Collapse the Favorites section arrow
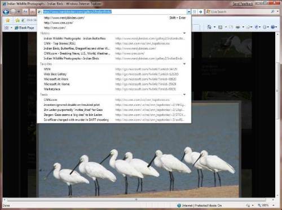 [x=184, y=64]
